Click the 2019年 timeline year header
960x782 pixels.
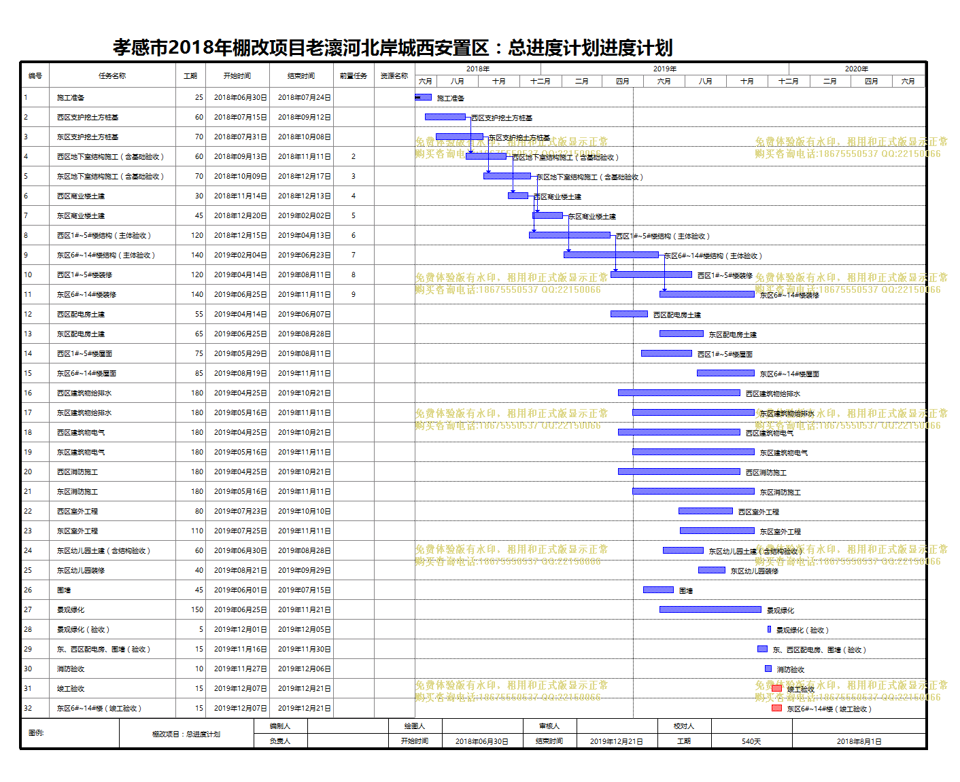tap(665, 69)
